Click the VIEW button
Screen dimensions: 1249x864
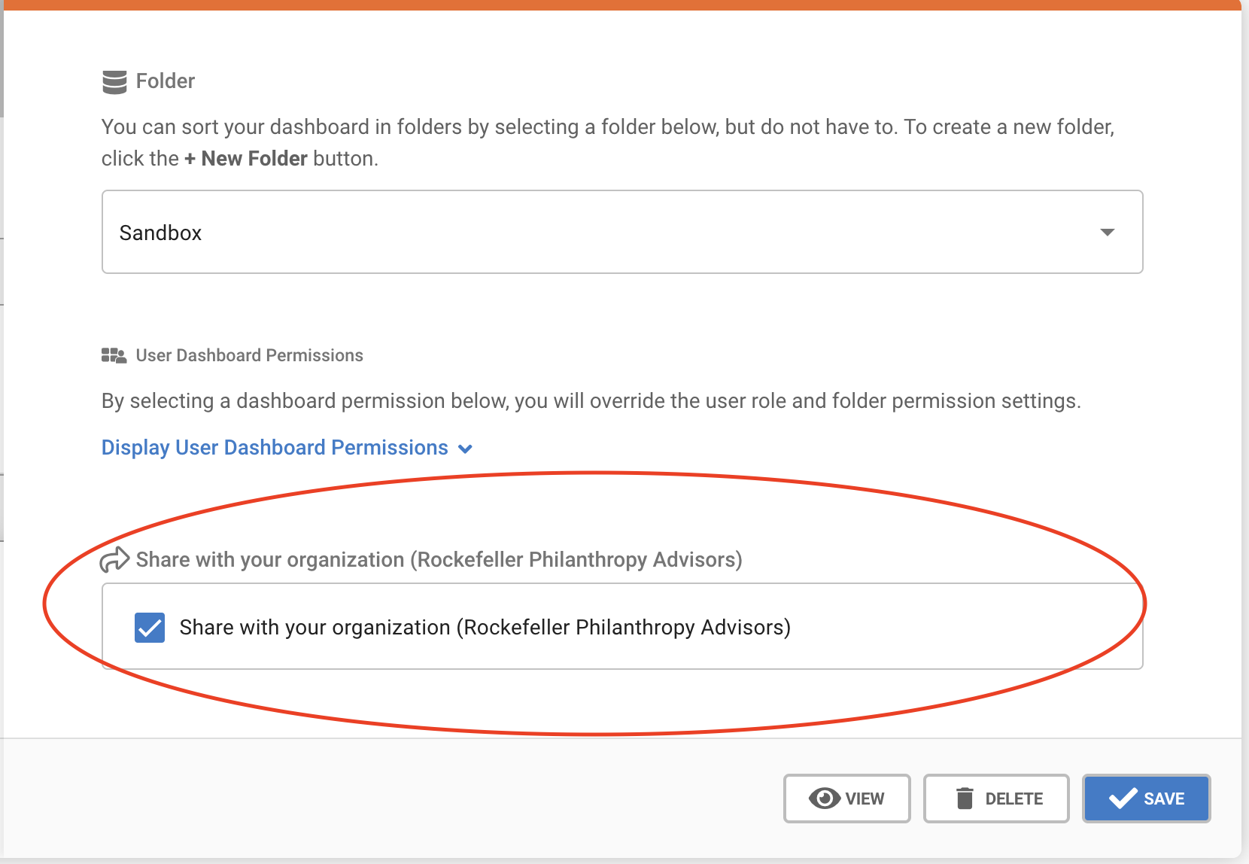click(x=846, y=799)
